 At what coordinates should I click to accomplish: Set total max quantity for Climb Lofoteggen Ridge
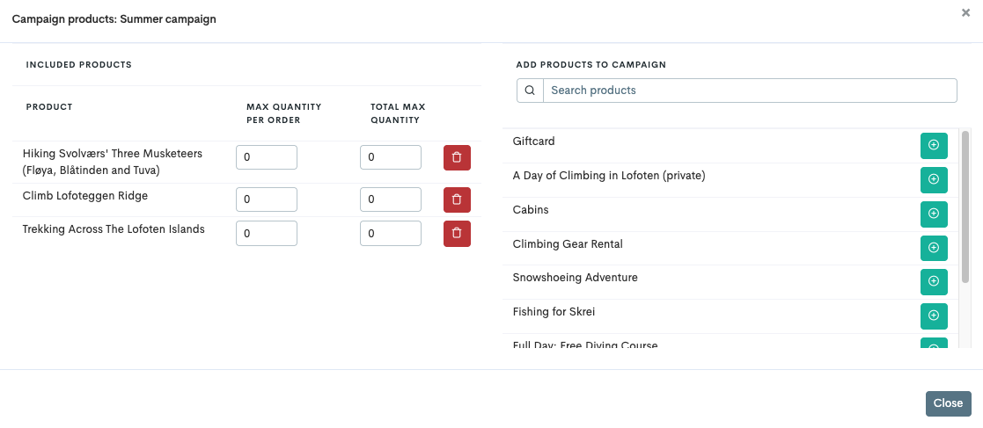pyautogui.click(x=391, y=199)
